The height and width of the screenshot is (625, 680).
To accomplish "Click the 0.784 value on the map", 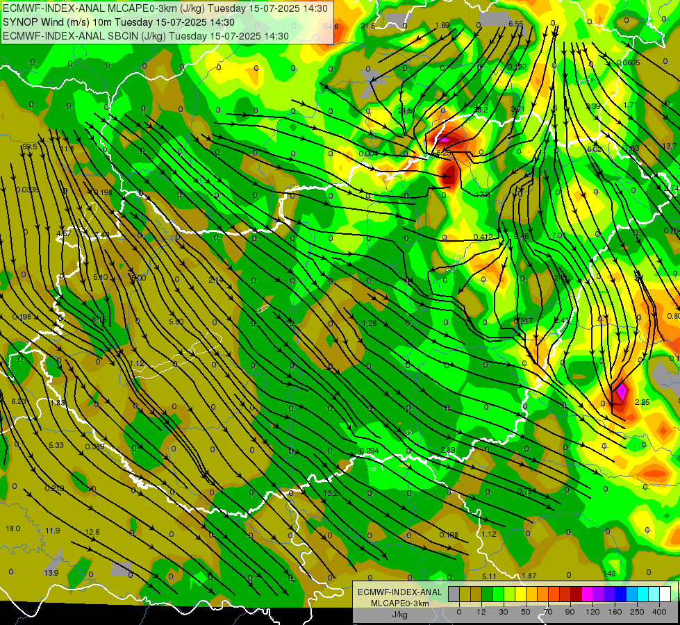I will pos(526,492).
